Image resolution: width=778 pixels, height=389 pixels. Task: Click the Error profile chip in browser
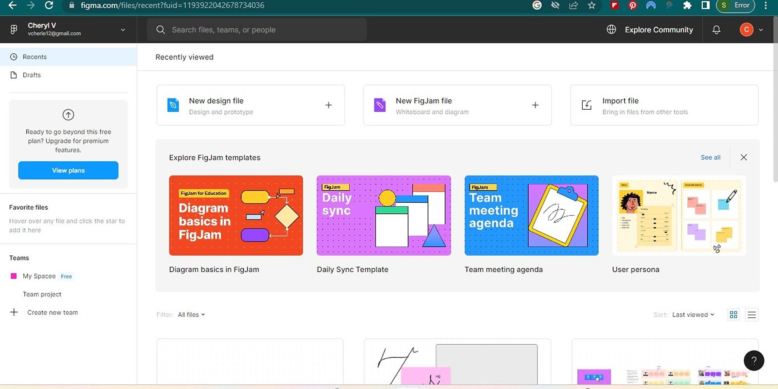tap(735, 5)
